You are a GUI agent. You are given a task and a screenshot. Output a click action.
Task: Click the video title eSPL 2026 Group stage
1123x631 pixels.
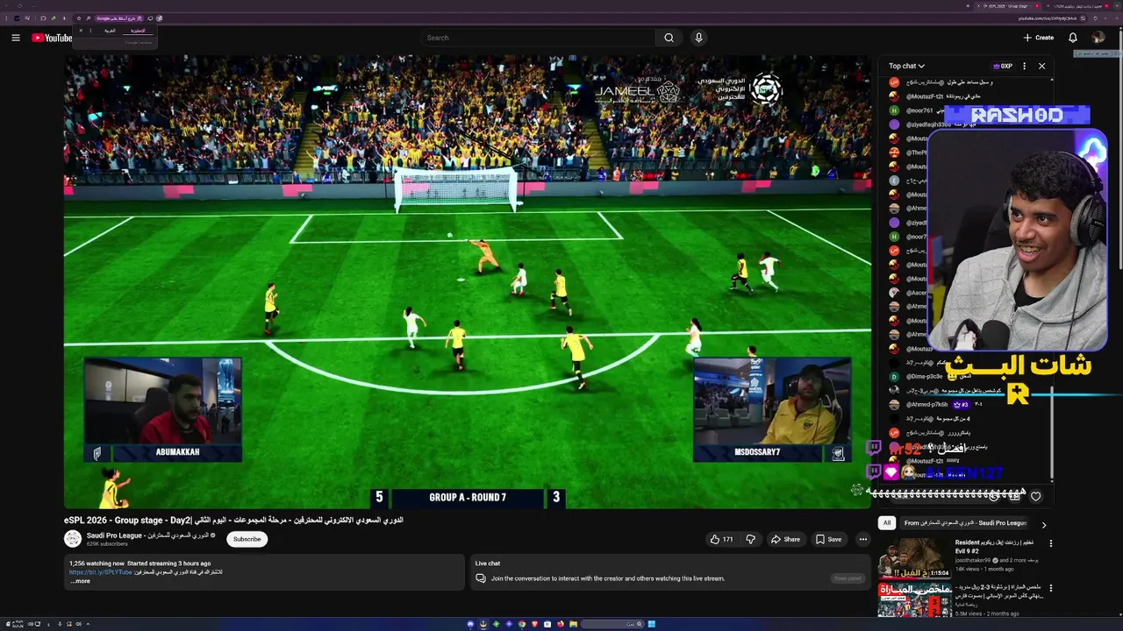click(233, 520)
